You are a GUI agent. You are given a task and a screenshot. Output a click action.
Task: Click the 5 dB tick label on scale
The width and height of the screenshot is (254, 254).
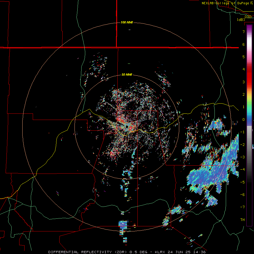(244, 57)
